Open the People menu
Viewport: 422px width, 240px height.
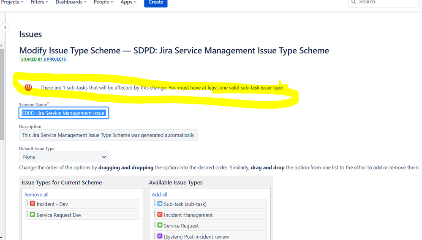pyautogui.click(x=103, y=2)
